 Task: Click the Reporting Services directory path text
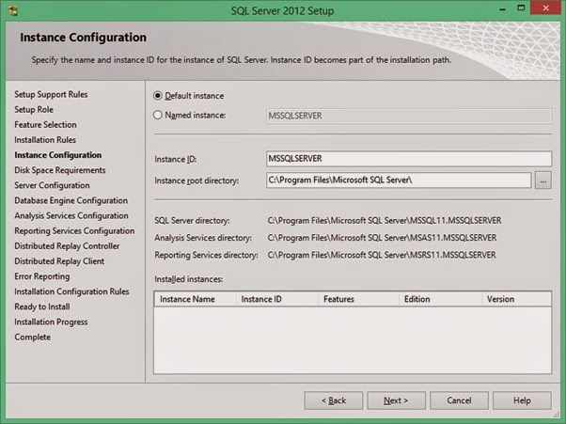(x=382, y=255)
